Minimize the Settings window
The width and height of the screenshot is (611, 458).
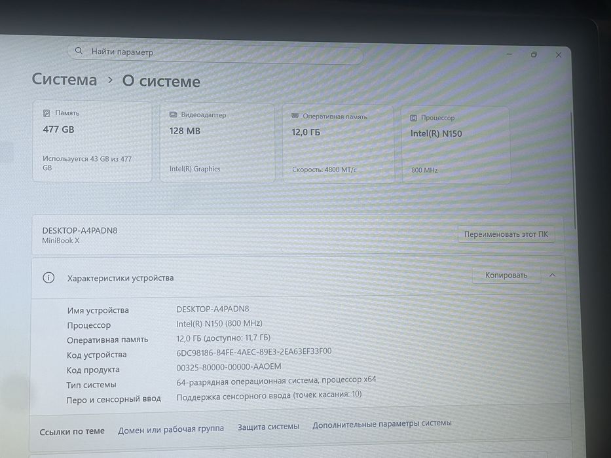509,54
